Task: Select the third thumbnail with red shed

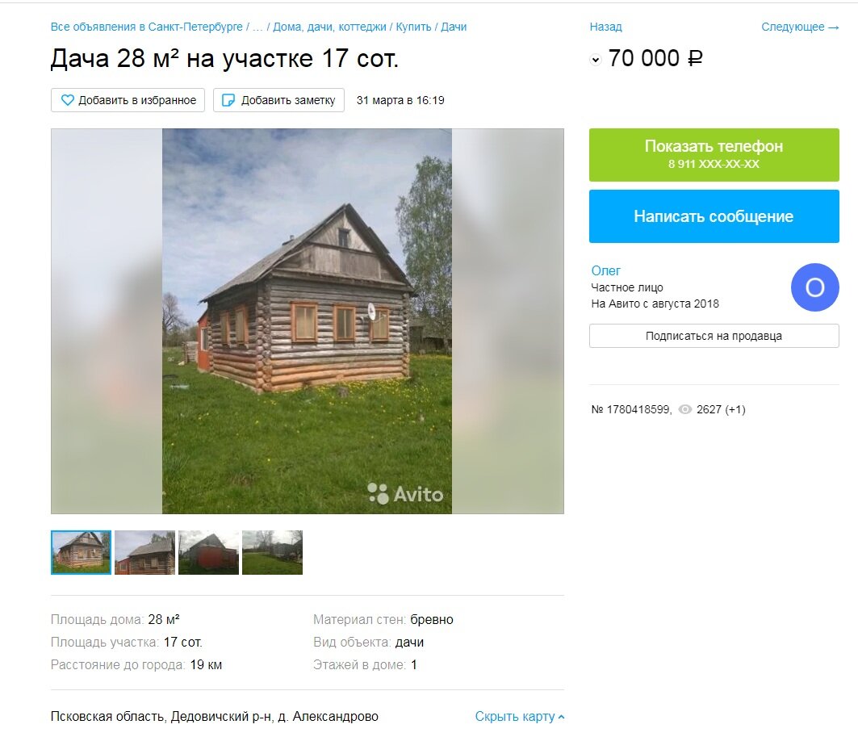Action: point(208,553)
